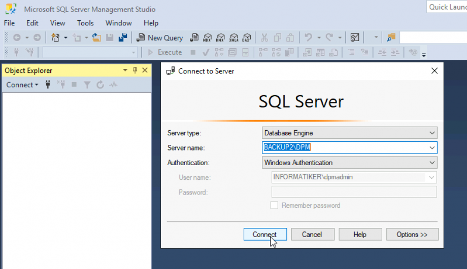Open the Connect dropdown in Object Explorer
This screenshot has height=269, width=467.
pyautogui.click(x=22, y=85)
